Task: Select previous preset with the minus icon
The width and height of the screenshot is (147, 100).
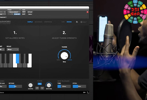Action: coord(8,14)
